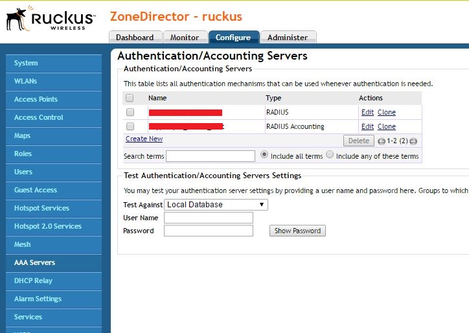
Task: Select the Include all terms radio button
Action: tap(264, 155)
